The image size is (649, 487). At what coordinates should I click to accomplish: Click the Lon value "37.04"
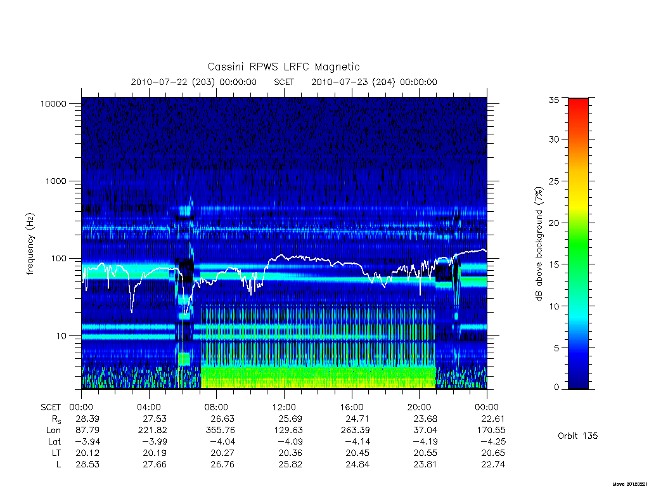click(x=425, y=431)
